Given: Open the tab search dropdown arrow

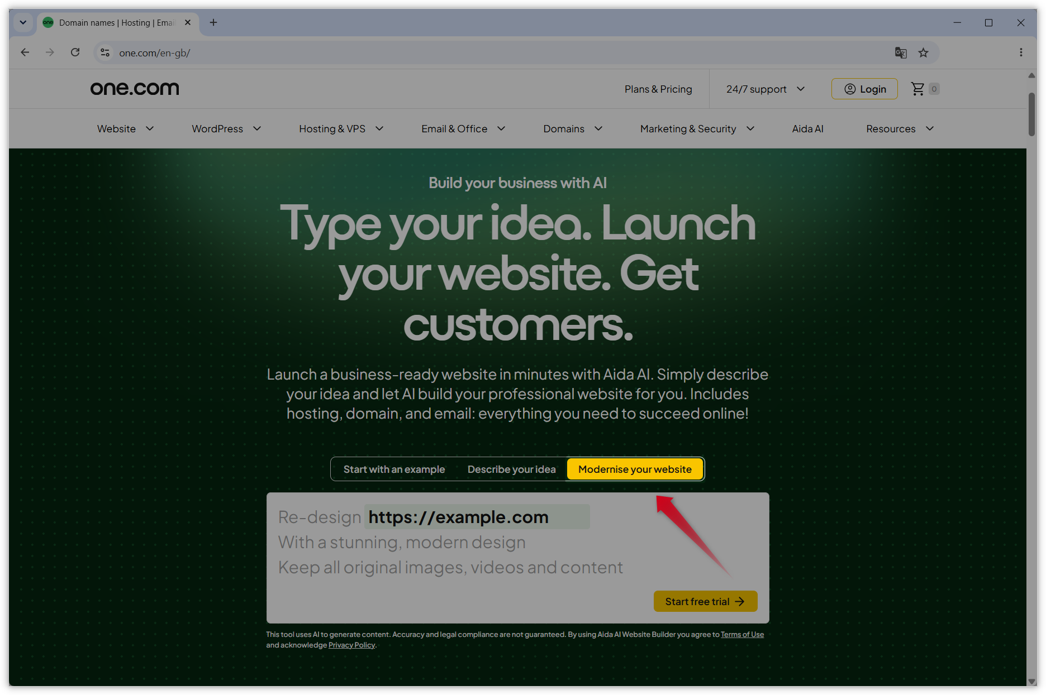Looking at the screenshot, I should pos(23,22).
